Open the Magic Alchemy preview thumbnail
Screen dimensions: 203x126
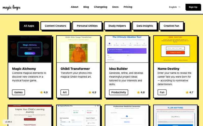[30, 49]
